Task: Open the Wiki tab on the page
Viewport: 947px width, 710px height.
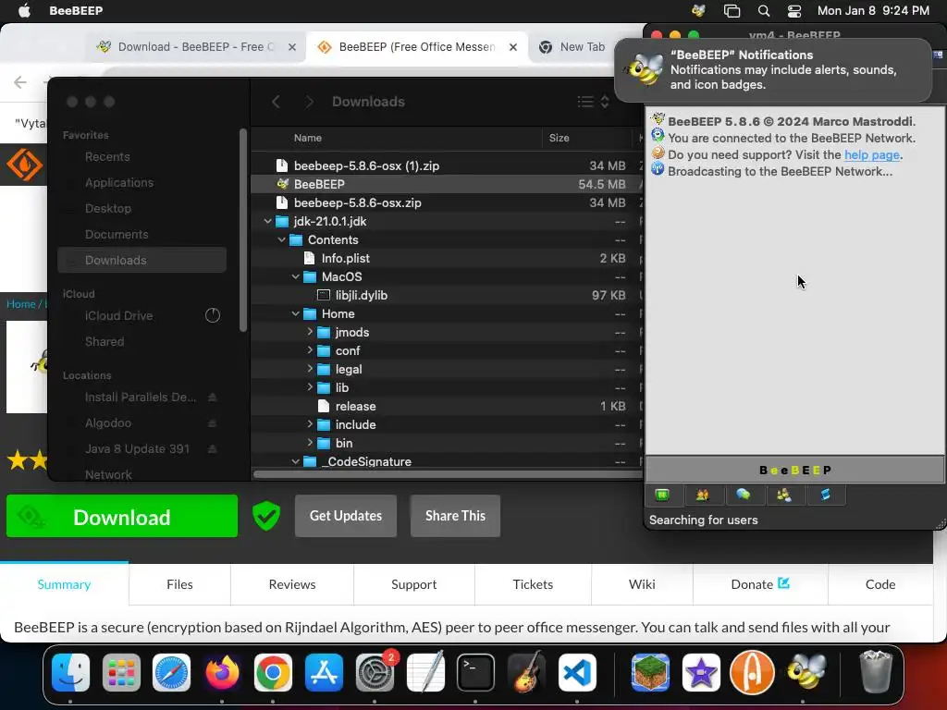Action: tap(642, 584)
